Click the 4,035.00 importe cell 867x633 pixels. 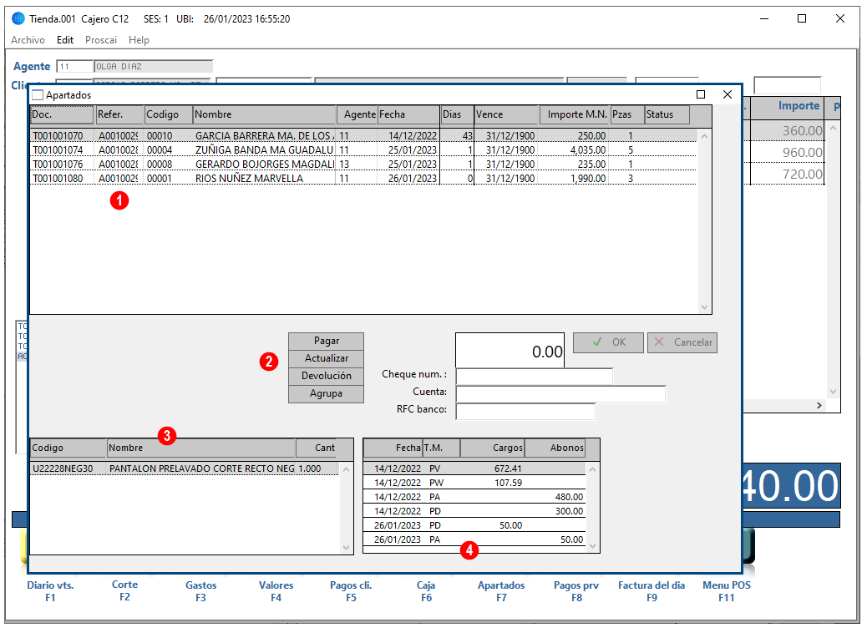tap(575, 150)
